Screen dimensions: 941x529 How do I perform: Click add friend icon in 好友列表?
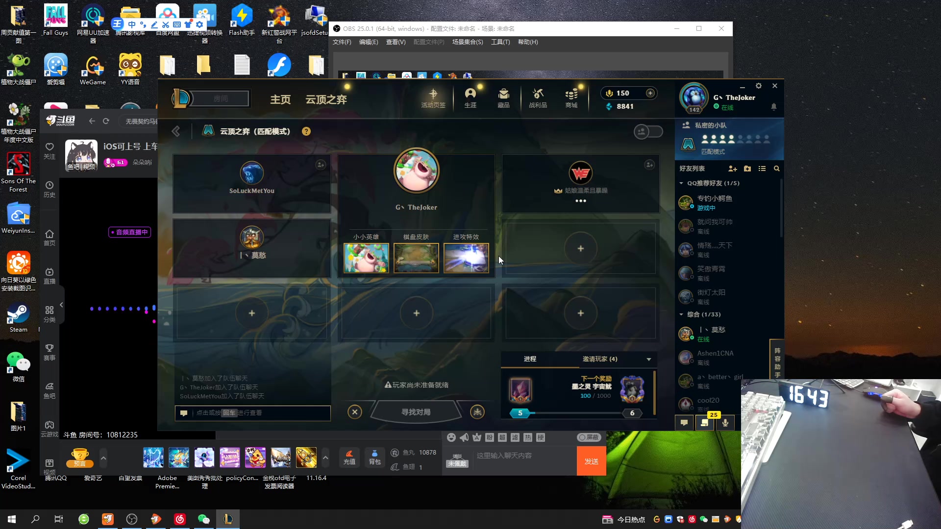click(733, 168)
